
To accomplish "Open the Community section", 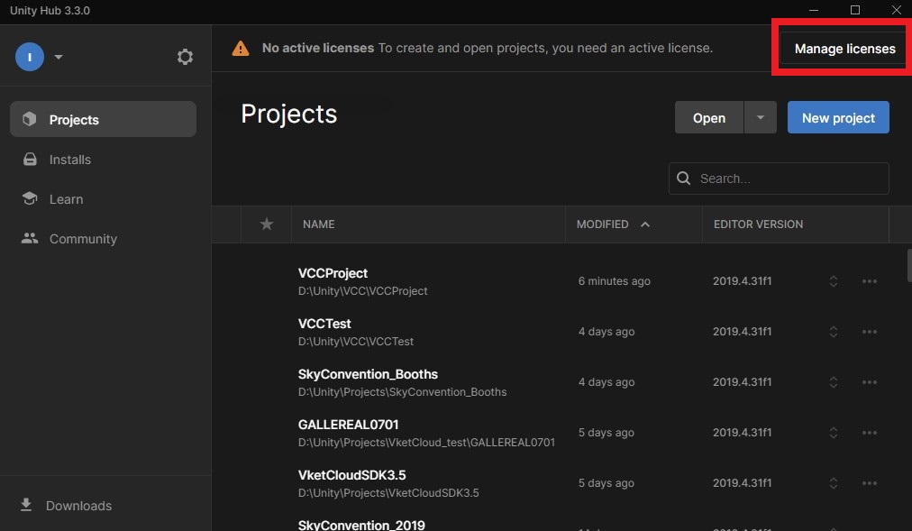I will click(x=83, y=239).
